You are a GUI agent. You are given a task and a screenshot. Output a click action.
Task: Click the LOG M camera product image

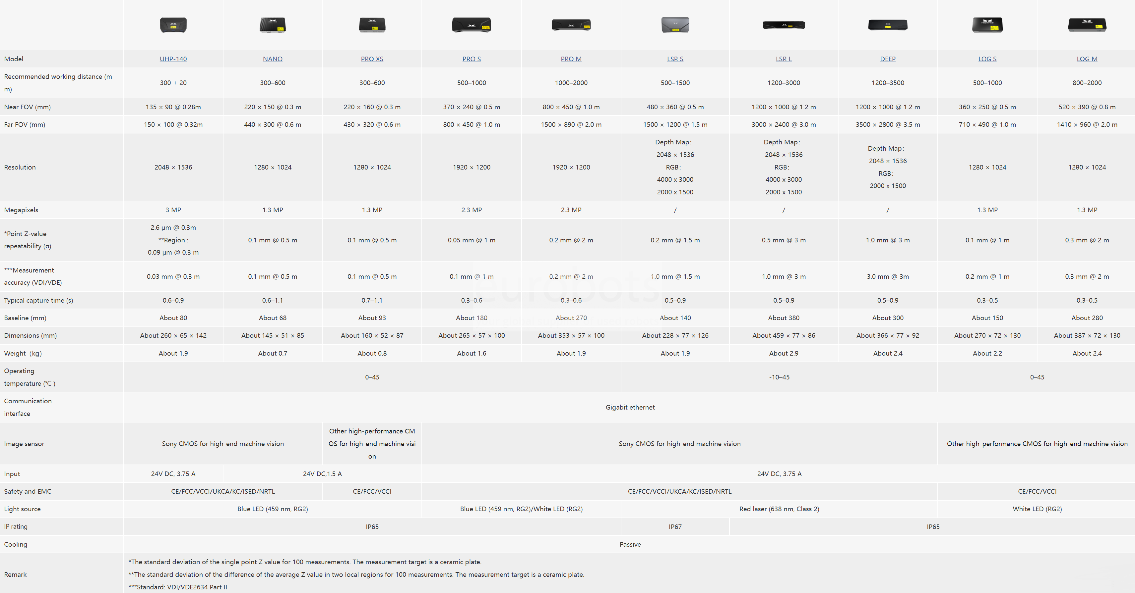point(1087,25)
